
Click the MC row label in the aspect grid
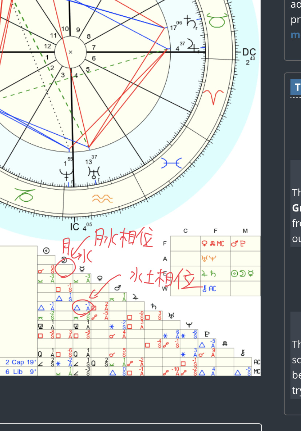257,372
